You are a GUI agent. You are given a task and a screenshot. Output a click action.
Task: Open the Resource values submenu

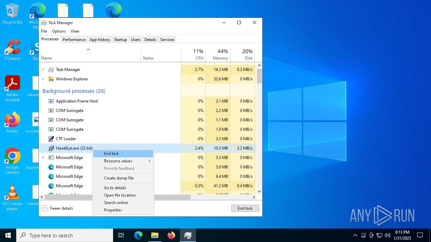(123, 161)
